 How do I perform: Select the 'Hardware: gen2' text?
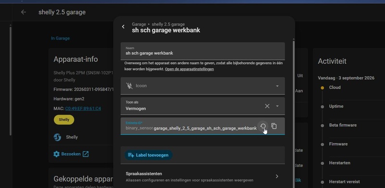coord(69,99)
